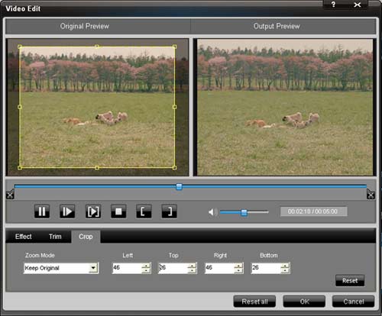Click the Output Preview header

pos(277,26)
